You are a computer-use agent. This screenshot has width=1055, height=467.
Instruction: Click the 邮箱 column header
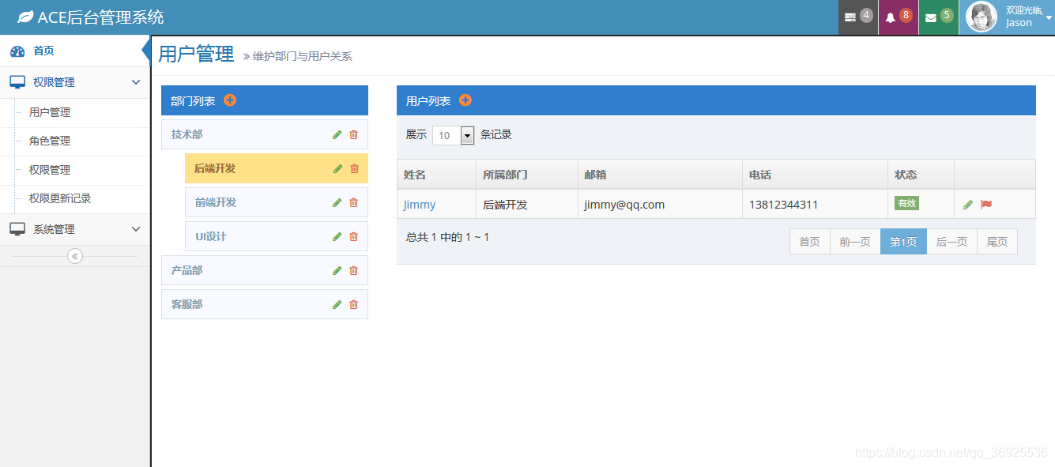[x=661, y=175]
